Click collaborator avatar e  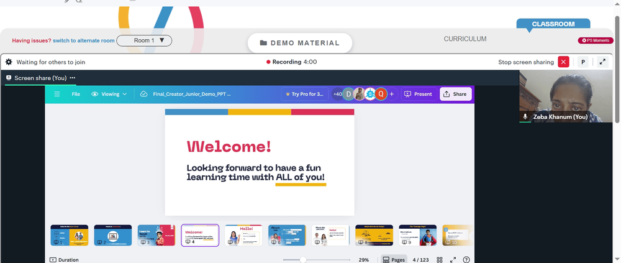pyautogui.click(x=370, y=94)
